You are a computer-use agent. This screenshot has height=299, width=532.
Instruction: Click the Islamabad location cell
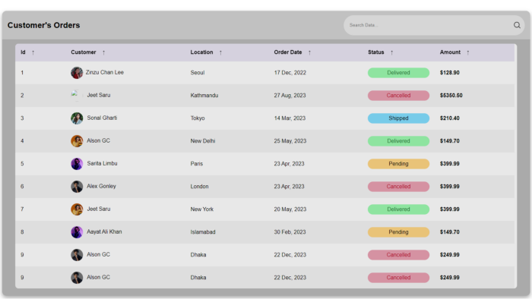pyautogui.click(x=203, y=232)
